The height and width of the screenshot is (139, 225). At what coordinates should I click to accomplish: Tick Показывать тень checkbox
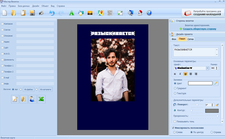tap(175, 121)
